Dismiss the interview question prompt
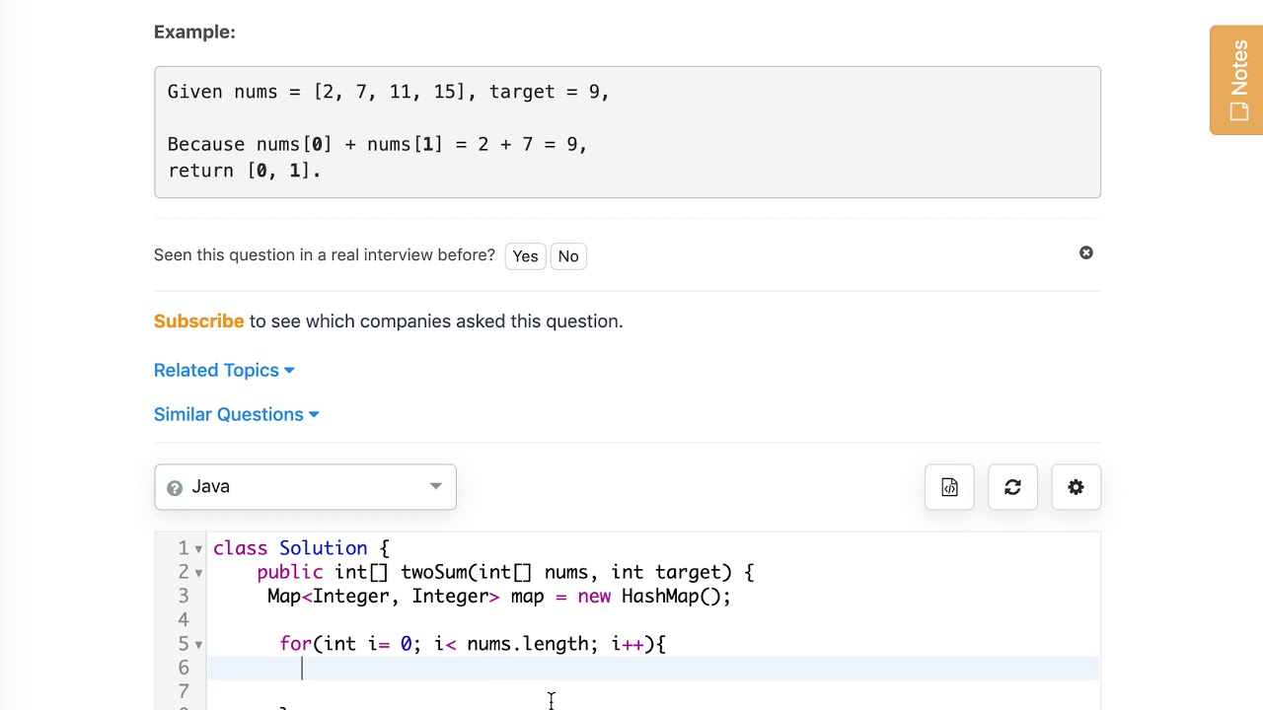This screenshot has width=1263, height=710. (x=1086, y=253)
